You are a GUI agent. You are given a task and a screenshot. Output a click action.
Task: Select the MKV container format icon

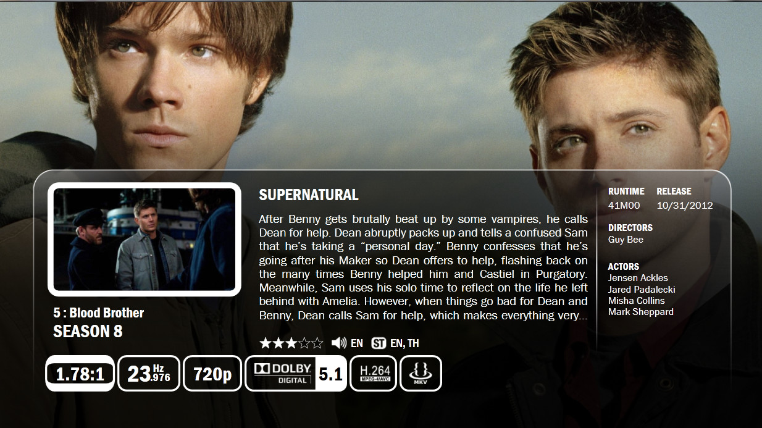[421, 374]
